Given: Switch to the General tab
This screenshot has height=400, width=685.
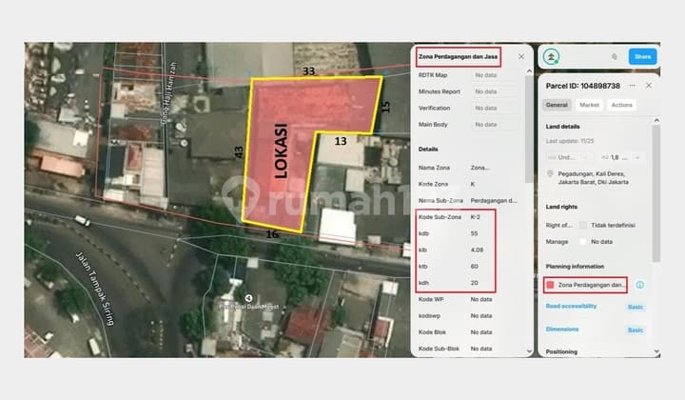Looking at the screenshot, I should 557,105.
